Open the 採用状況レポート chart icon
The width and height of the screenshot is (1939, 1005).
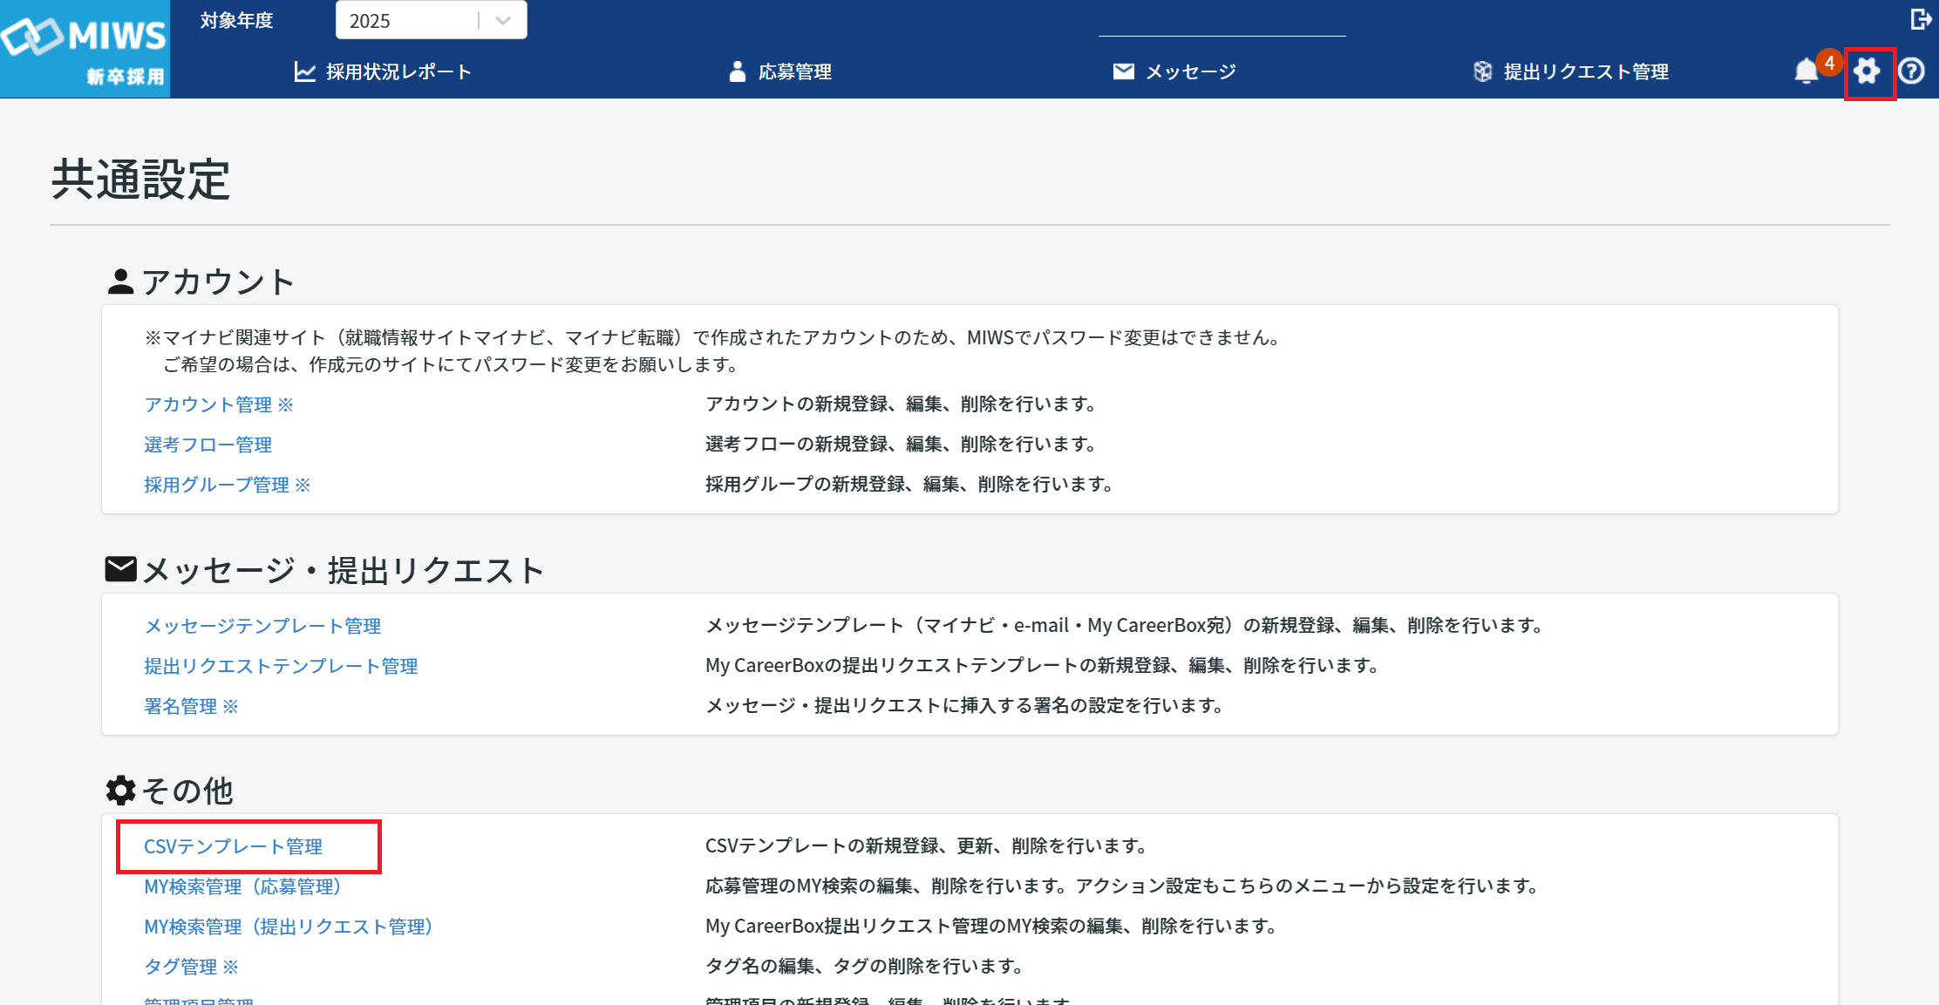coord(304,71)
